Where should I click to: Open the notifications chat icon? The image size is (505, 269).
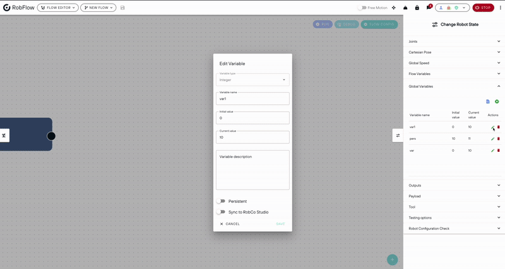click(429, 8)
